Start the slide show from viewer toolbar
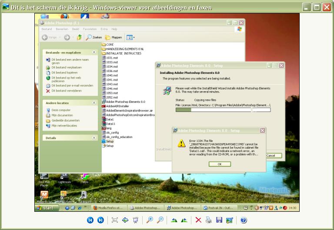The width and height of the screenshot is (334, 230). [136, 220]
